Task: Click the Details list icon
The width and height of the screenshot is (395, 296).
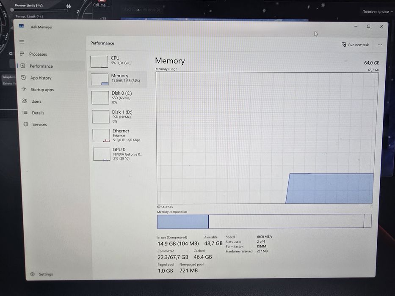Action: 25,112
